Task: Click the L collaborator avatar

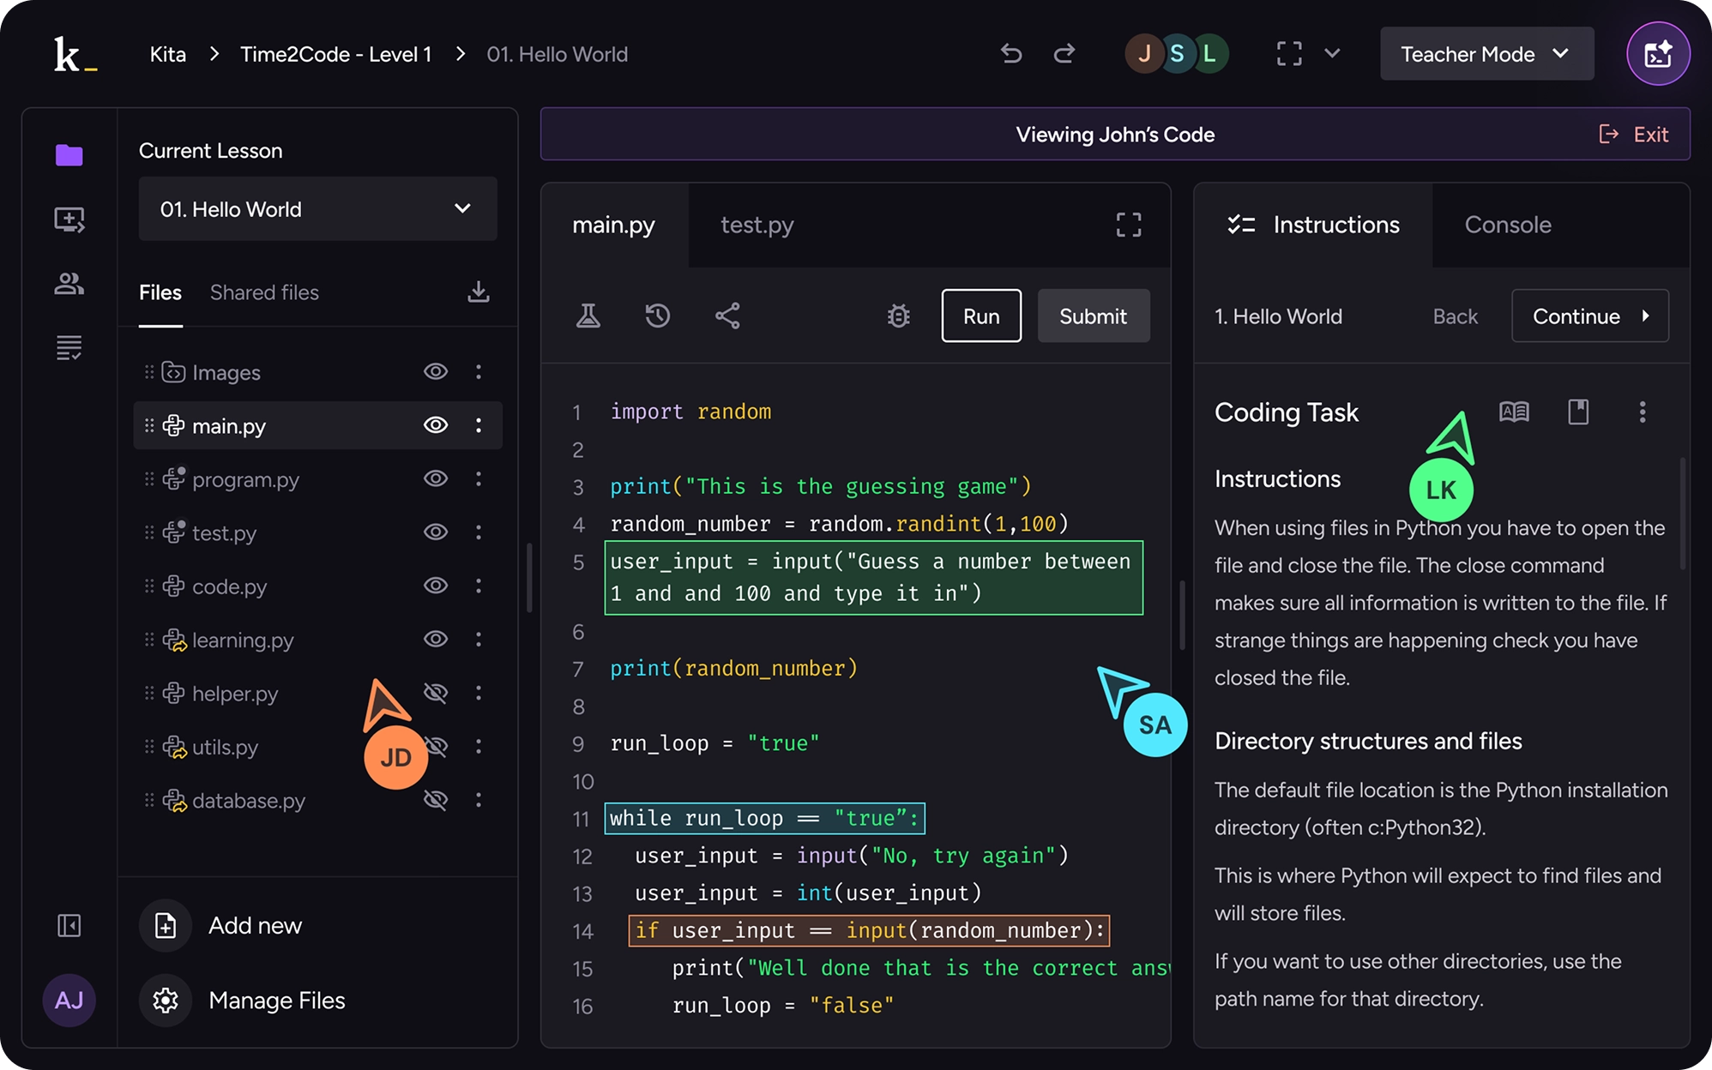Action: (1210, 54)
